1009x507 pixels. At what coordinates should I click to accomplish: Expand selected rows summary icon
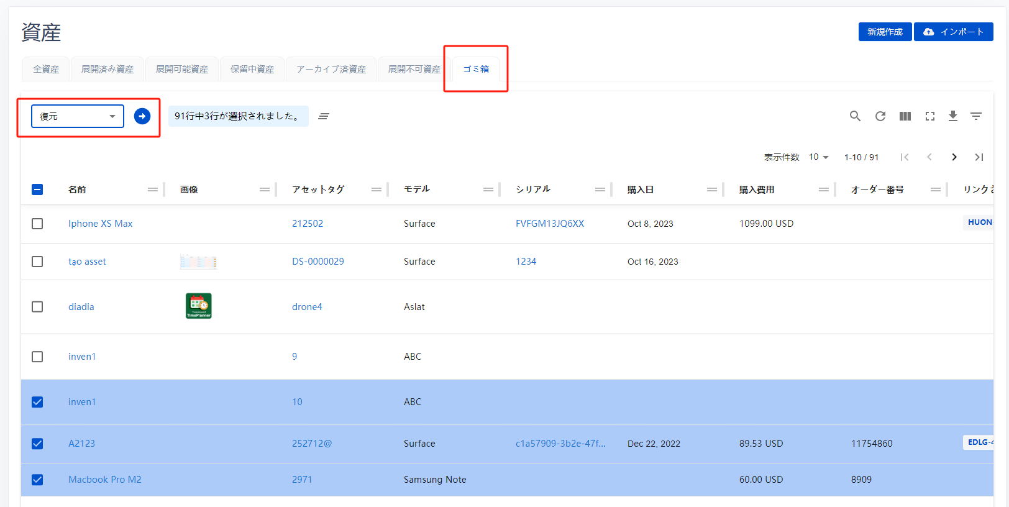coord(324,116)
